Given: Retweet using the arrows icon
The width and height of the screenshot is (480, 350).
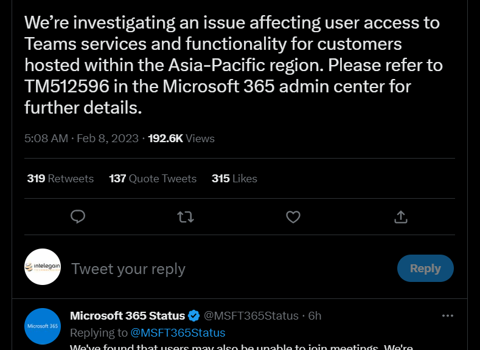Looking at the screenshot, I should [186, 217].
